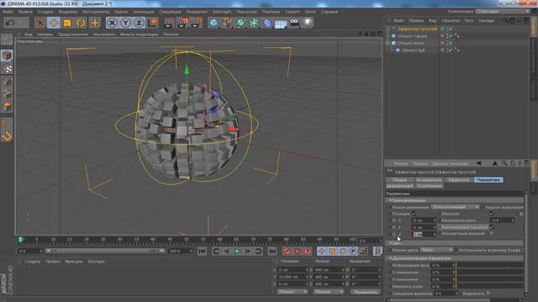Viewport: 538px width, 302px height.
Task: Toggle the absolute scale checkbox
Action: coord(492,233)
